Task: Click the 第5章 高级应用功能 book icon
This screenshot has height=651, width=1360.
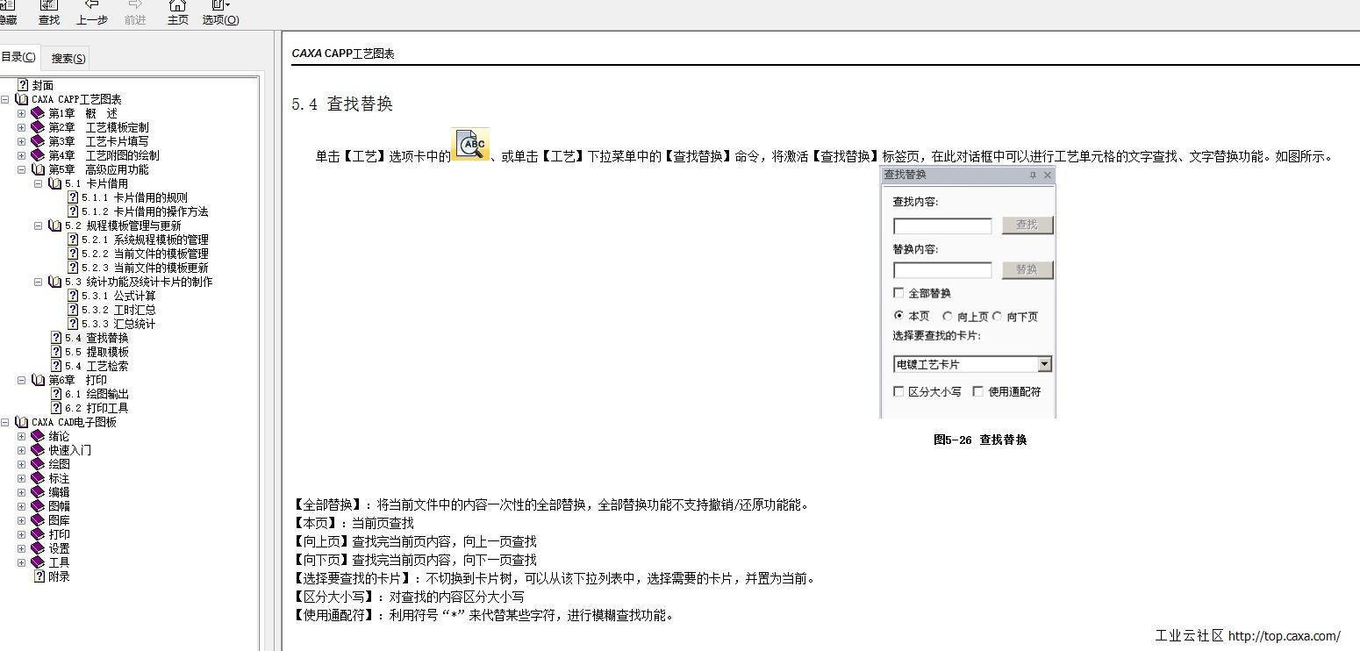Action: click(36, 168)
